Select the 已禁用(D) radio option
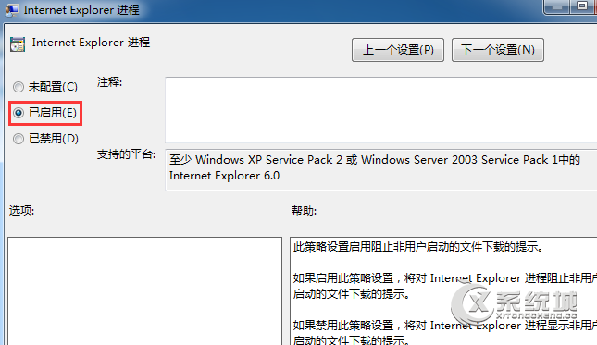The image size is (597, 345). [45, 139]
